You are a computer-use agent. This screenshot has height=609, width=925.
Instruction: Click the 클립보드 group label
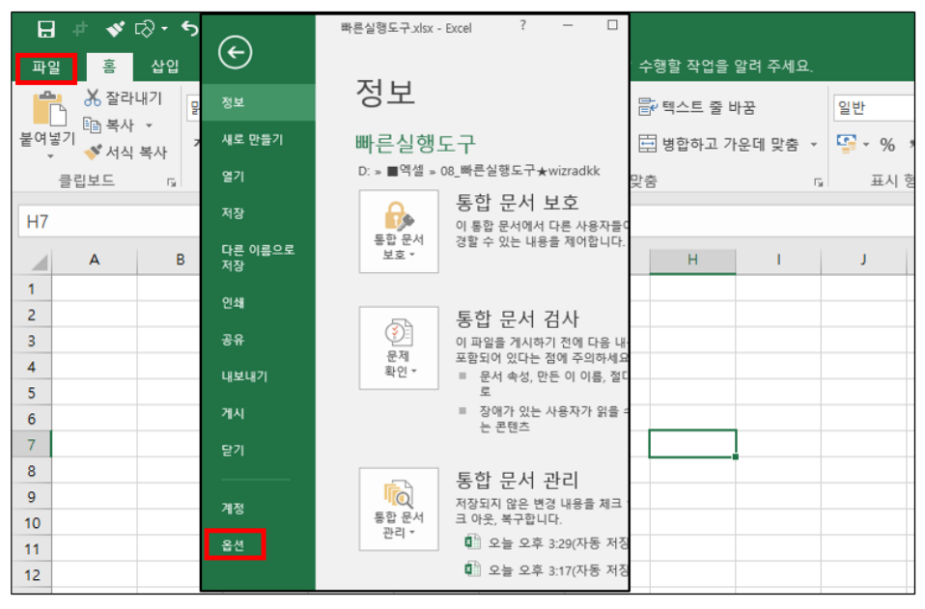87,180
